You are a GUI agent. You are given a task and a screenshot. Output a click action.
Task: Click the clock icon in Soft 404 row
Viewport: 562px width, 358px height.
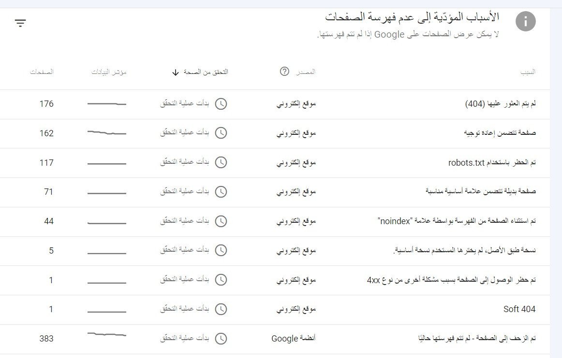(x=221, y=309)
